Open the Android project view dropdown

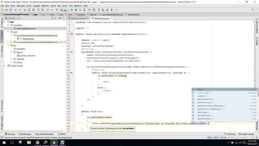click(x=13, y=18)
